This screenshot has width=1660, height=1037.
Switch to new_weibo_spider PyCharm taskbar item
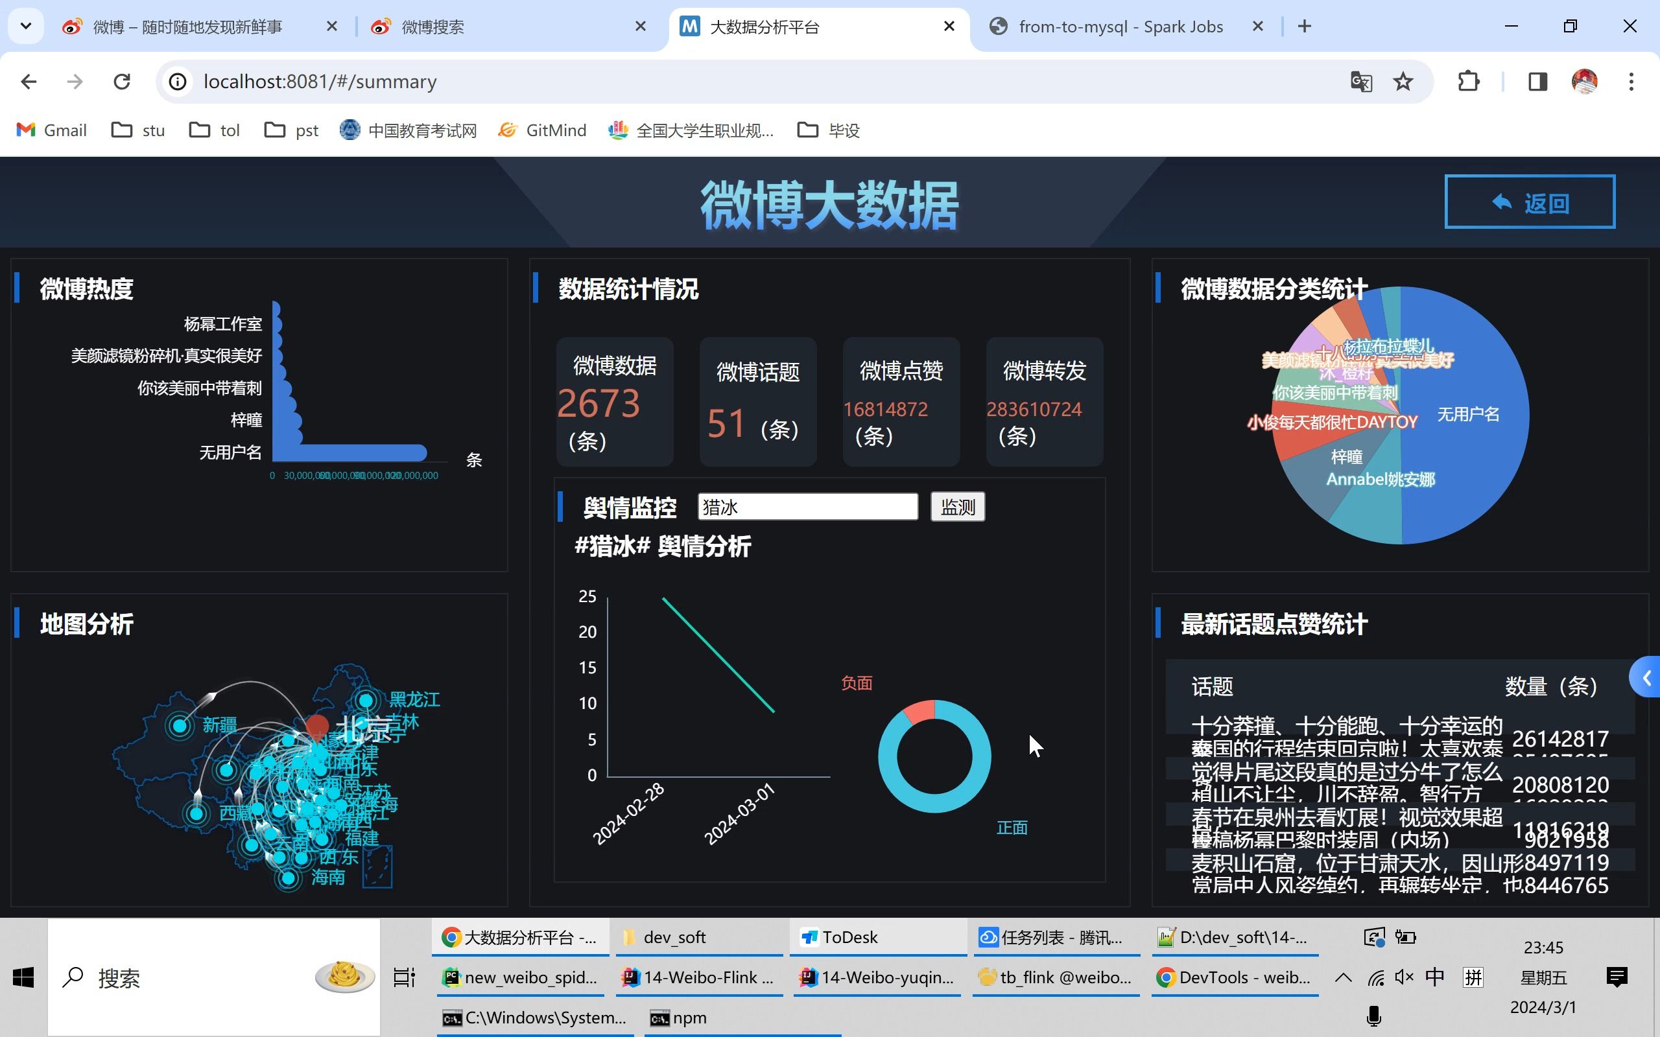tap(521, 977)
